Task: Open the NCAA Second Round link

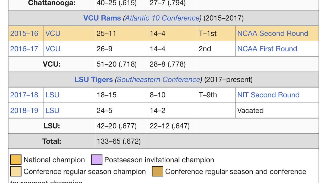Action: [x=273, y=33]
